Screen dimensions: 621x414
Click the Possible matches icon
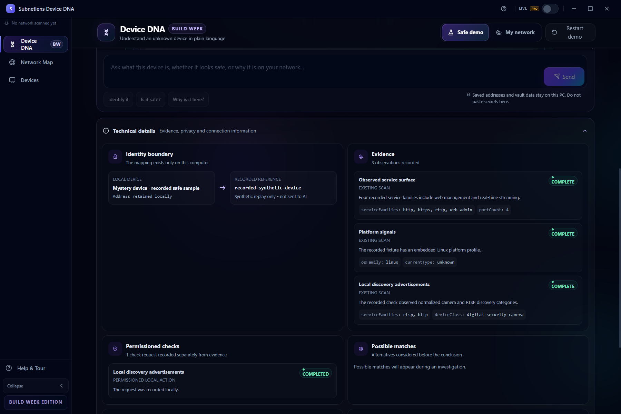click(361, 349)
